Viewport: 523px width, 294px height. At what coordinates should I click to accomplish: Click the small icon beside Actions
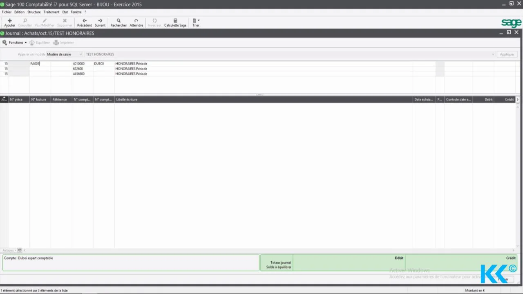pos(20,250)
